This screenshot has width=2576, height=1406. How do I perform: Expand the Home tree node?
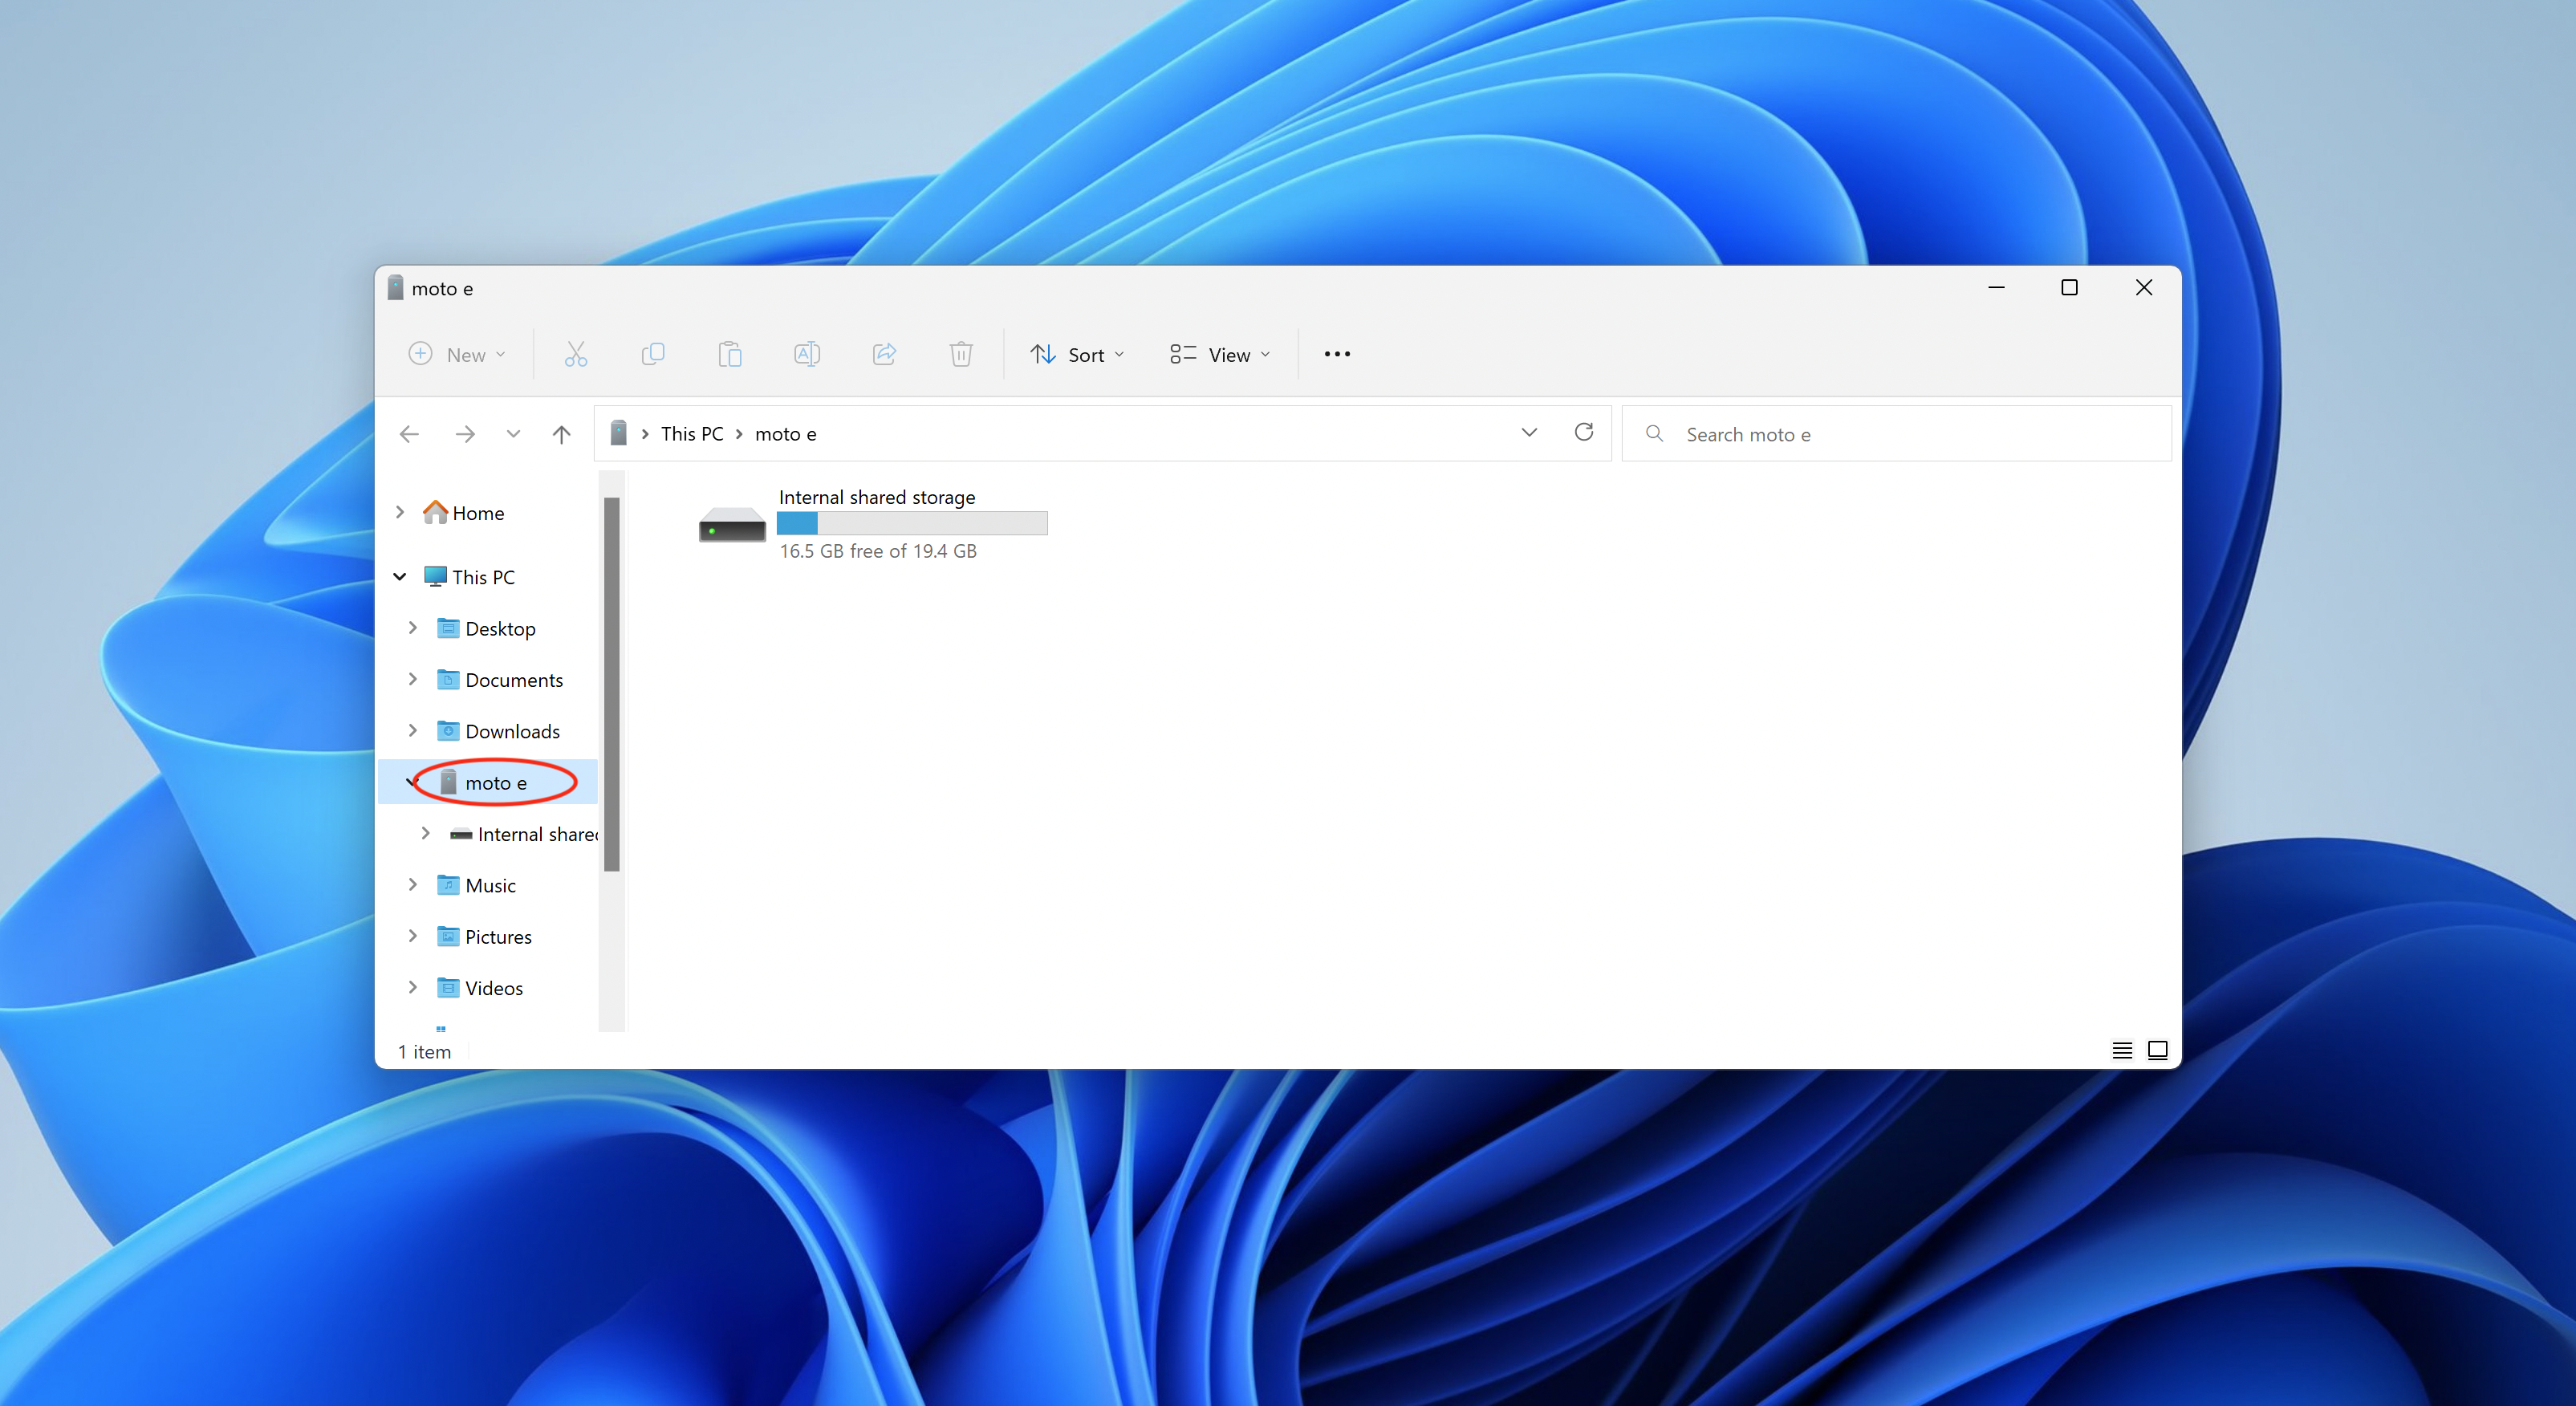click(x=400, y=512)
